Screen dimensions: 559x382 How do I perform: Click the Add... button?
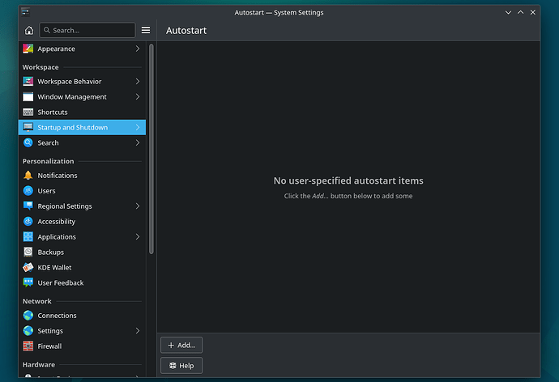click(x=181, y=345)
